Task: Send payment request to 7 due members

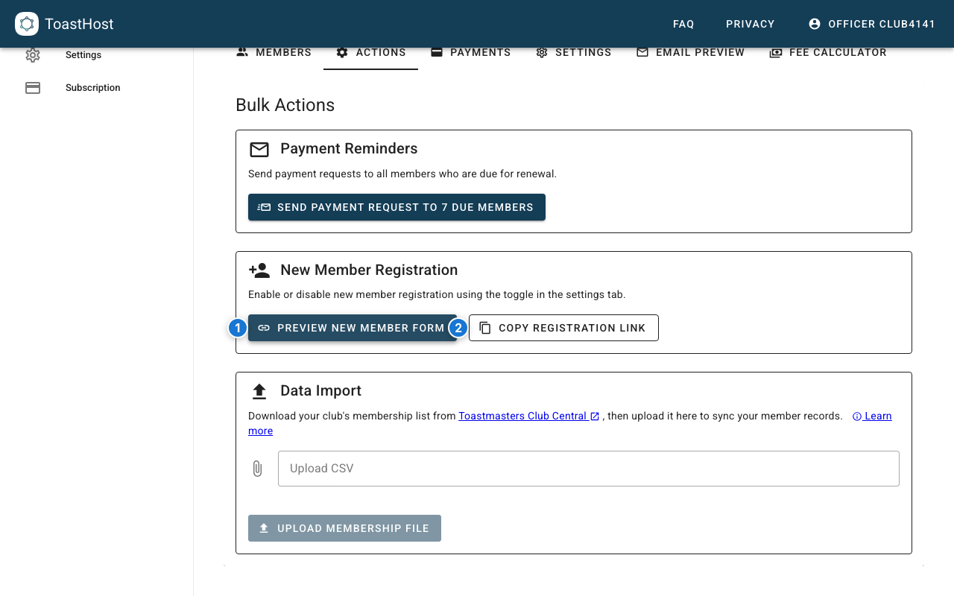Action: click(x=397, y=207)
